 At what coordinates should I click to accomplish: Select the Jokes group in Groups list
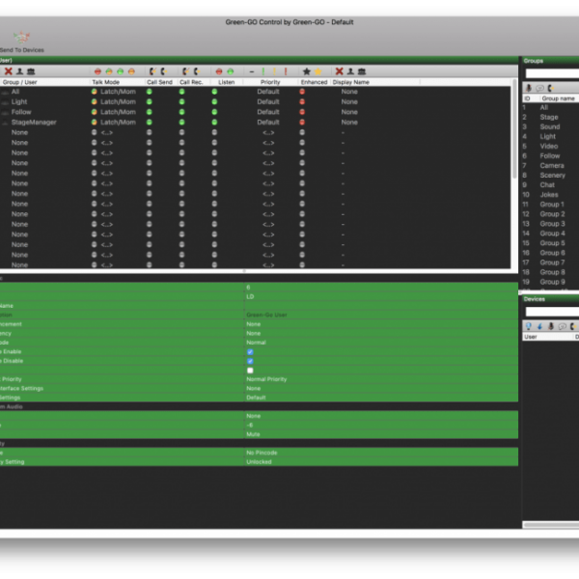(549, 195)
